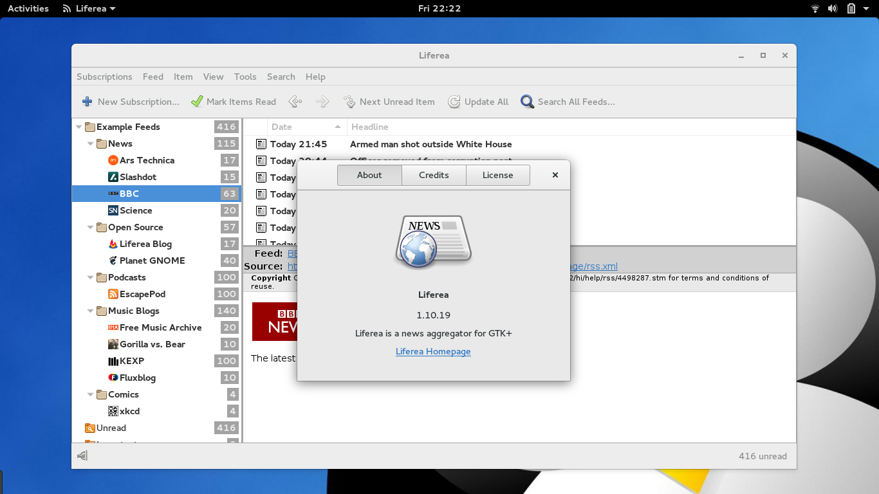
Task: Open the Tools menu
Action: click(x=245, y=77)
